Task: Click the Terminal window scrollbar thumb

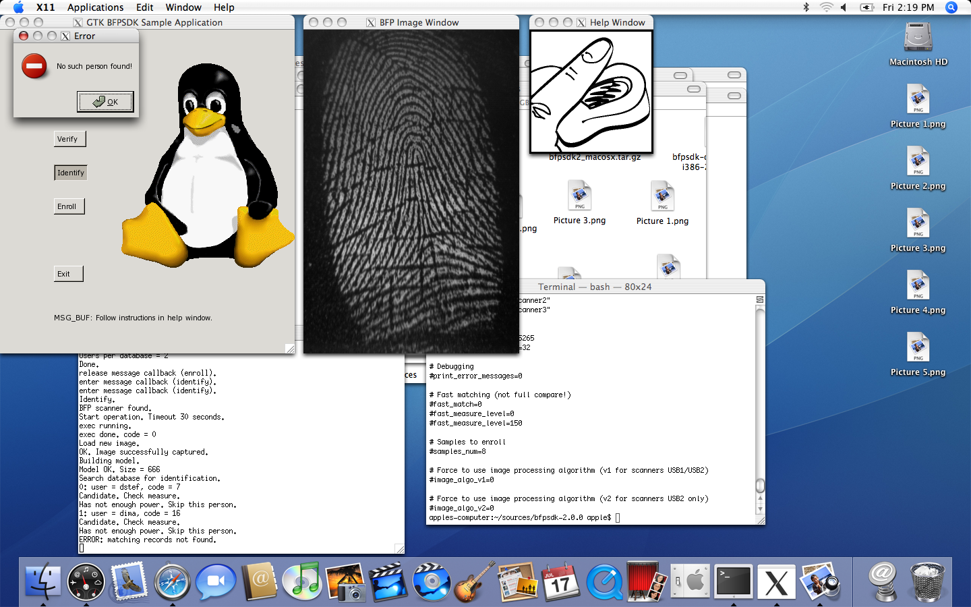Action: click(760, 486)
